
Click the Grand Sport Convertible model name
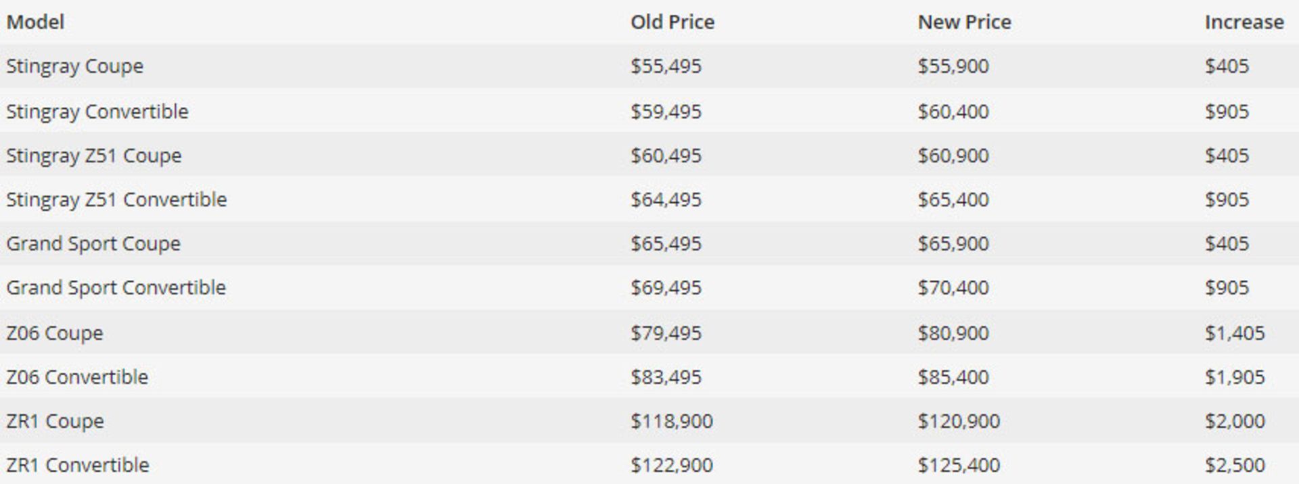point(116,287)
